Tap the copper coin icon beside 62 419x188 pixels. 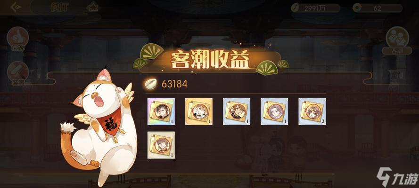coord(356,8)
